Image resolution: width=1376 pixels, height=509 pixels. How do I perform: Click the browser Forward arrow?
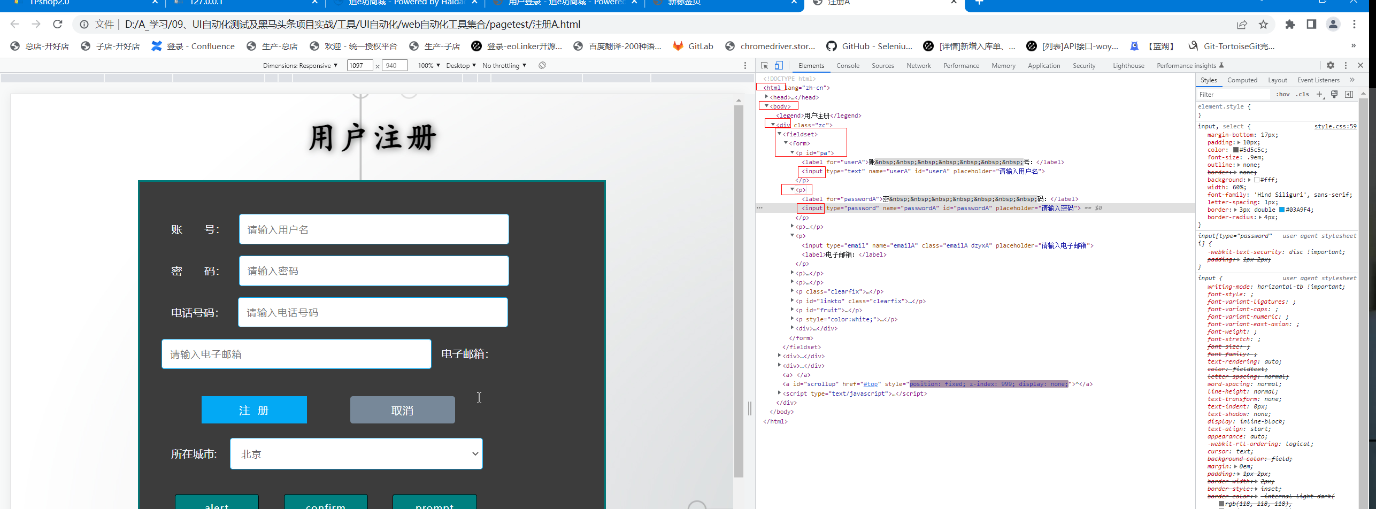36,24
